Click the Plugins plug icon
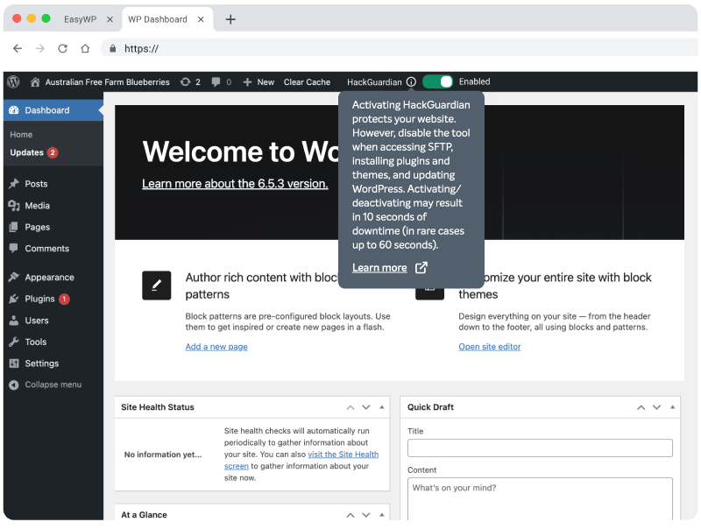 click(14, 299)
